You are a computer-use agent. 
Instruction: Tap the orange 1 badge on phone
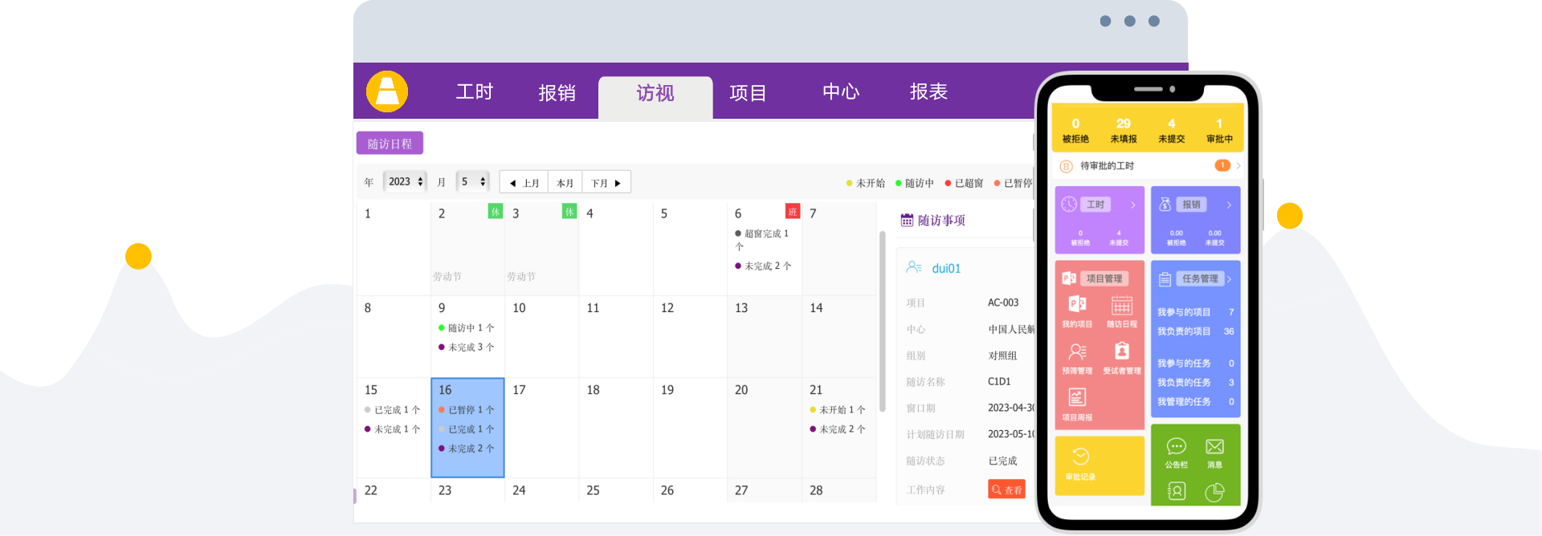tap(1222, 165)
